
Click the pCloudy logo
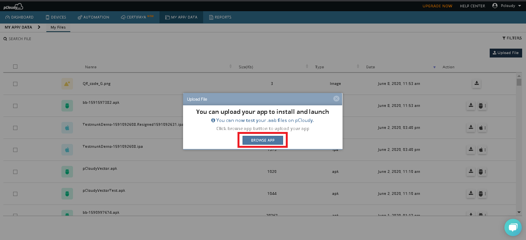click(x=13, y=6)
